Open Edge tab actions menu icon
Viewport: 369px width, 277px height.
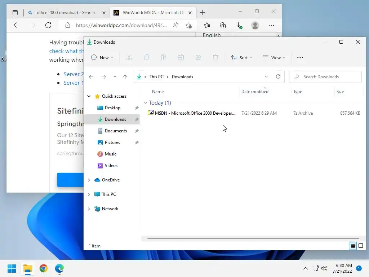[x=15, y=13]
